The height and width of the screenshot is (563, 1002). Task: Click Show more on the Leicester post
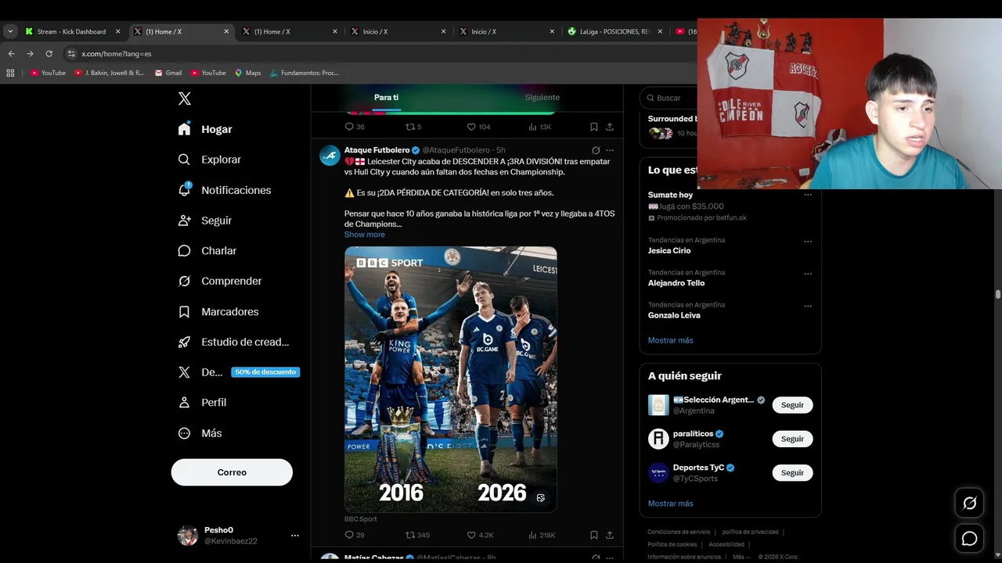(365, 235)
